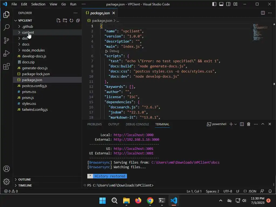
Task: Open the Selection menu
Action: (38, 4)
